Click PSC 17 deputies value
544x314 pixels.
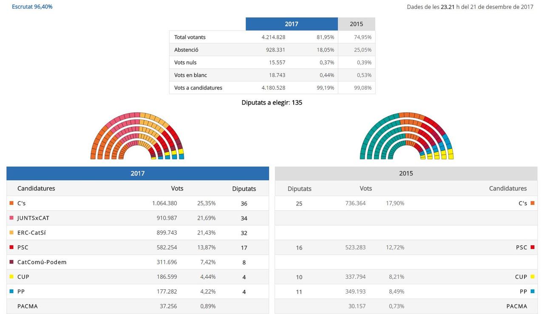(244, 248)
